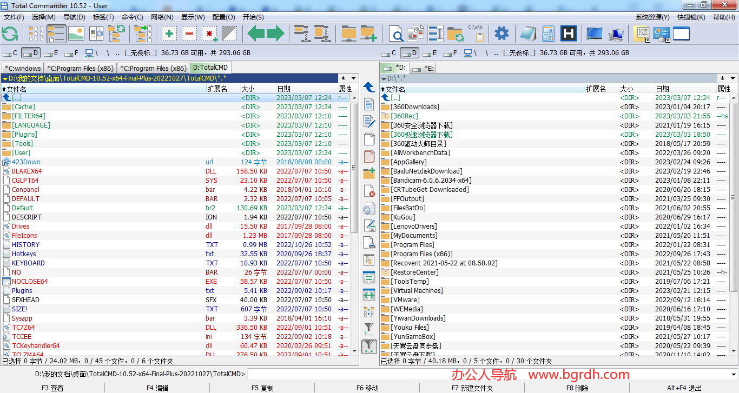Screen dimensions: 739x393
Task: Click the pack files compressor icon
Action: (301, 34)
